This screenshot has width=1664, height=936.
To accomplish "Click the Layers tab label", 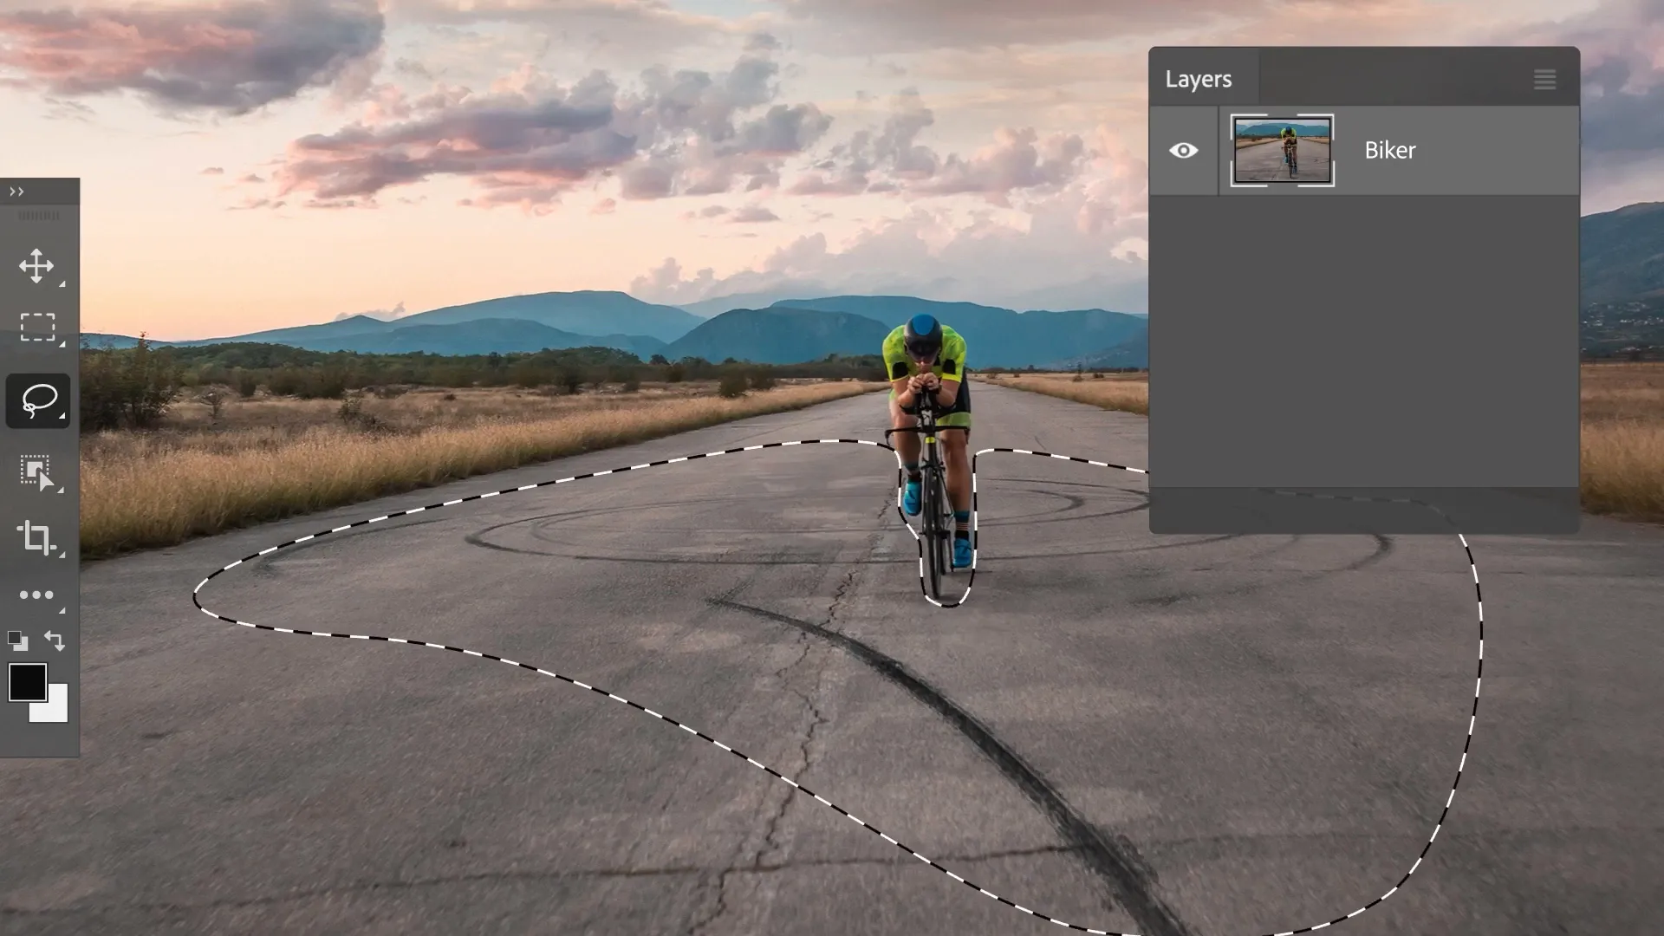I will (1200, 79).
